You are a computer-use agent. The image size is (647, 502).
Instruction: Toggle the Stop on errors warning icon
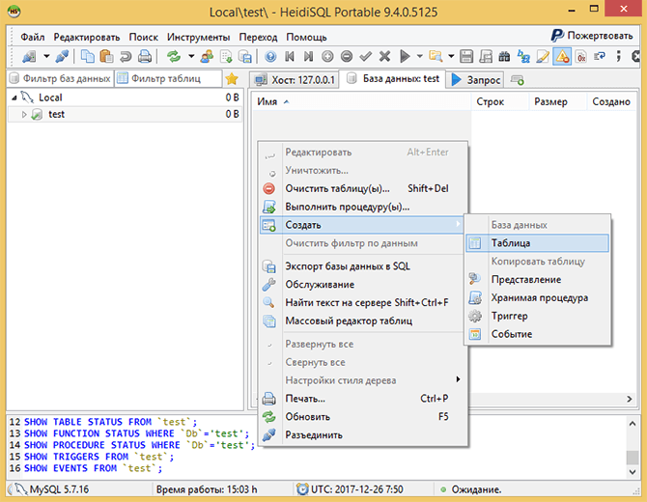(x=562, y=56)
